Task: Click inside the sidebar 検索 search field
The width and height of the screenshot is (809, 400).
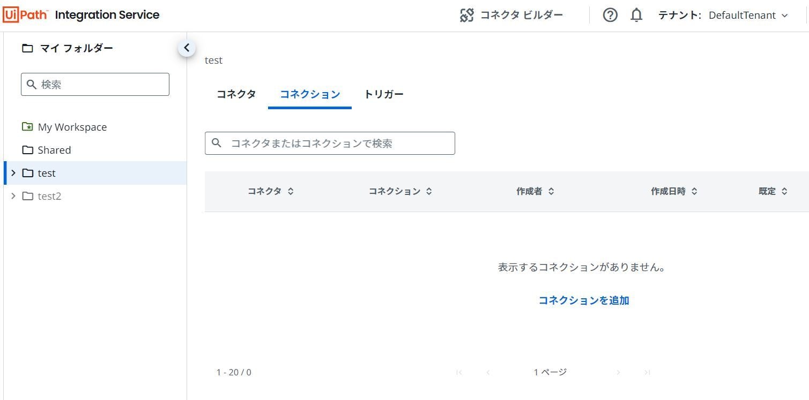Action: click(95, 84)
